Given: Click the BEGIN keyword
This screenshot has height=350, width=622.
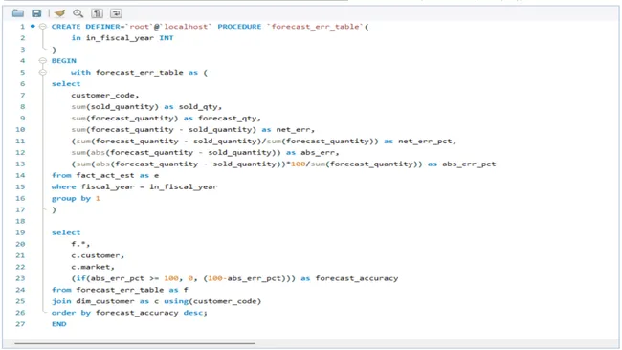Looking at the screenshot, I should point(64,60).
